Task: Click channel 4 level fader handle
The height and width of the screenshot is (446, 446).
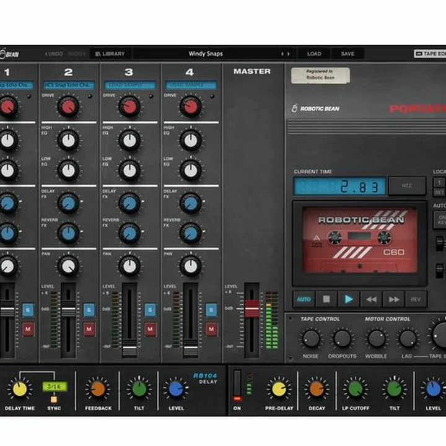Action: [x=191, y=348]
